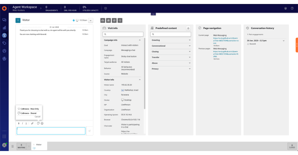Image resolution: width=298 pixels, height=155 pixels.
Task: Click the 'Chrome 83.0.4103.116' browser value
Action: [130, 120]
